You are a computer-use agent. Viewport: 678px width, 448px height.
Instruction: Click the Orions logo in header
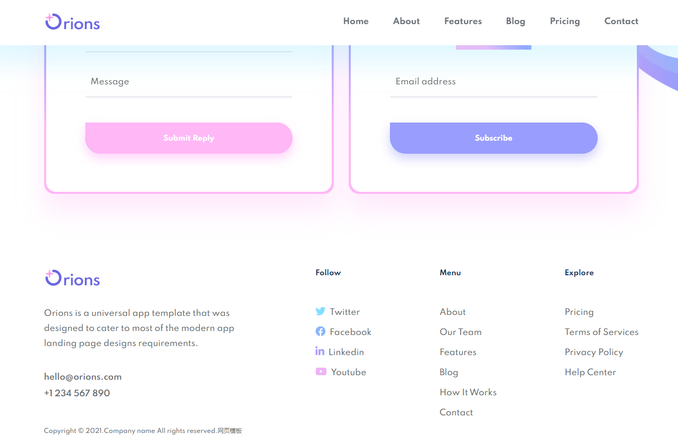click(x=72, y=22)
